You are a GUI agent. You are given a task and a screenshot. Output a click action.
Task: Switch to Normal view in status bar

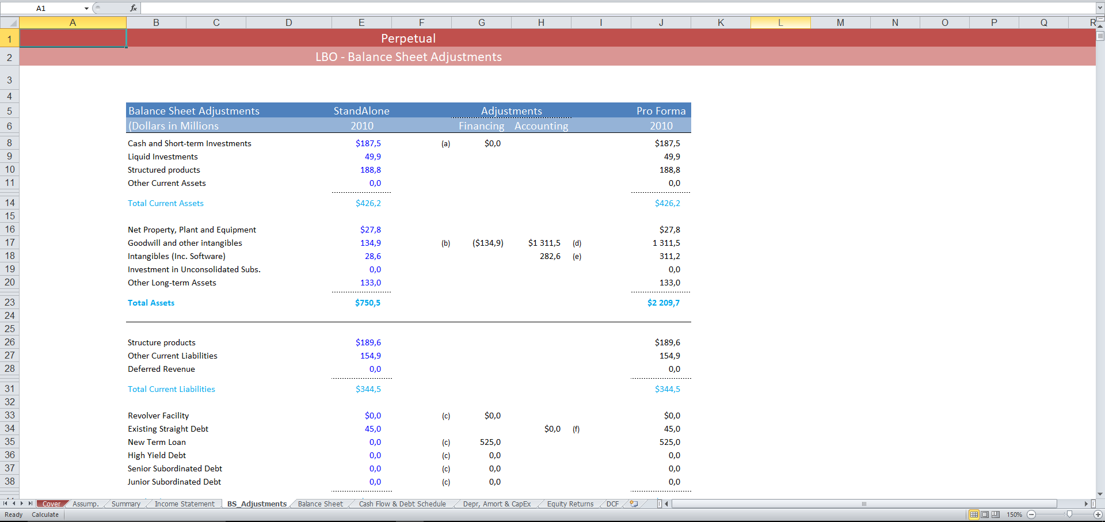coord(974,515)
